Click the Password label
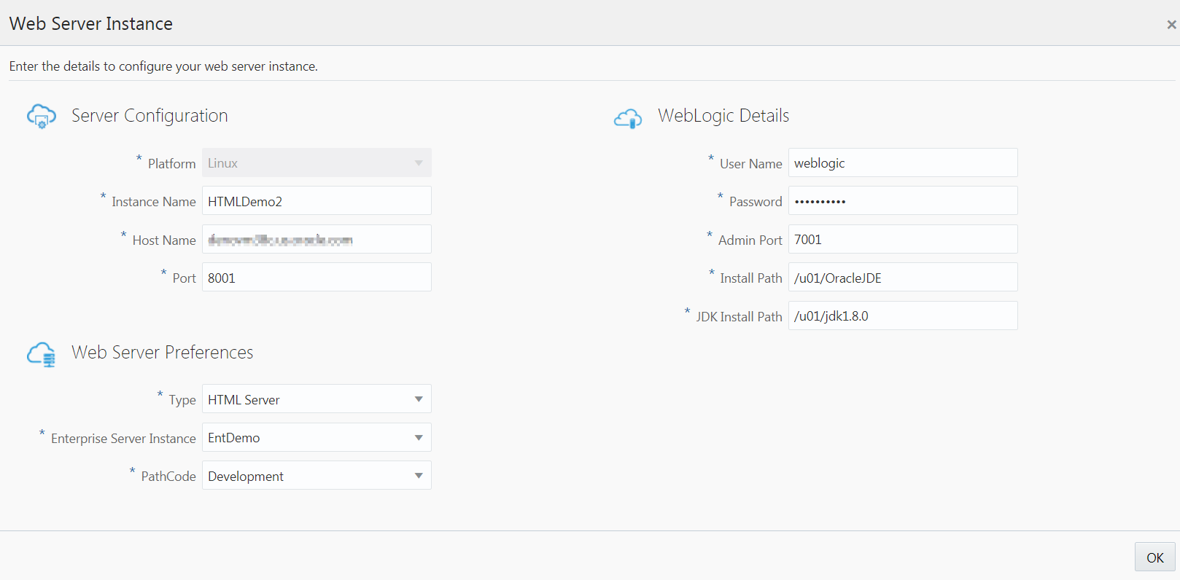The height and width of the screenshot is (580, 1180). pos(756,202)
